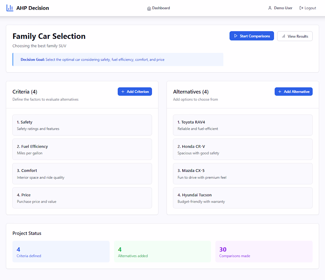Select the Fuel Efficiency criterion card

pyautogui.click(x=82, y=149)
